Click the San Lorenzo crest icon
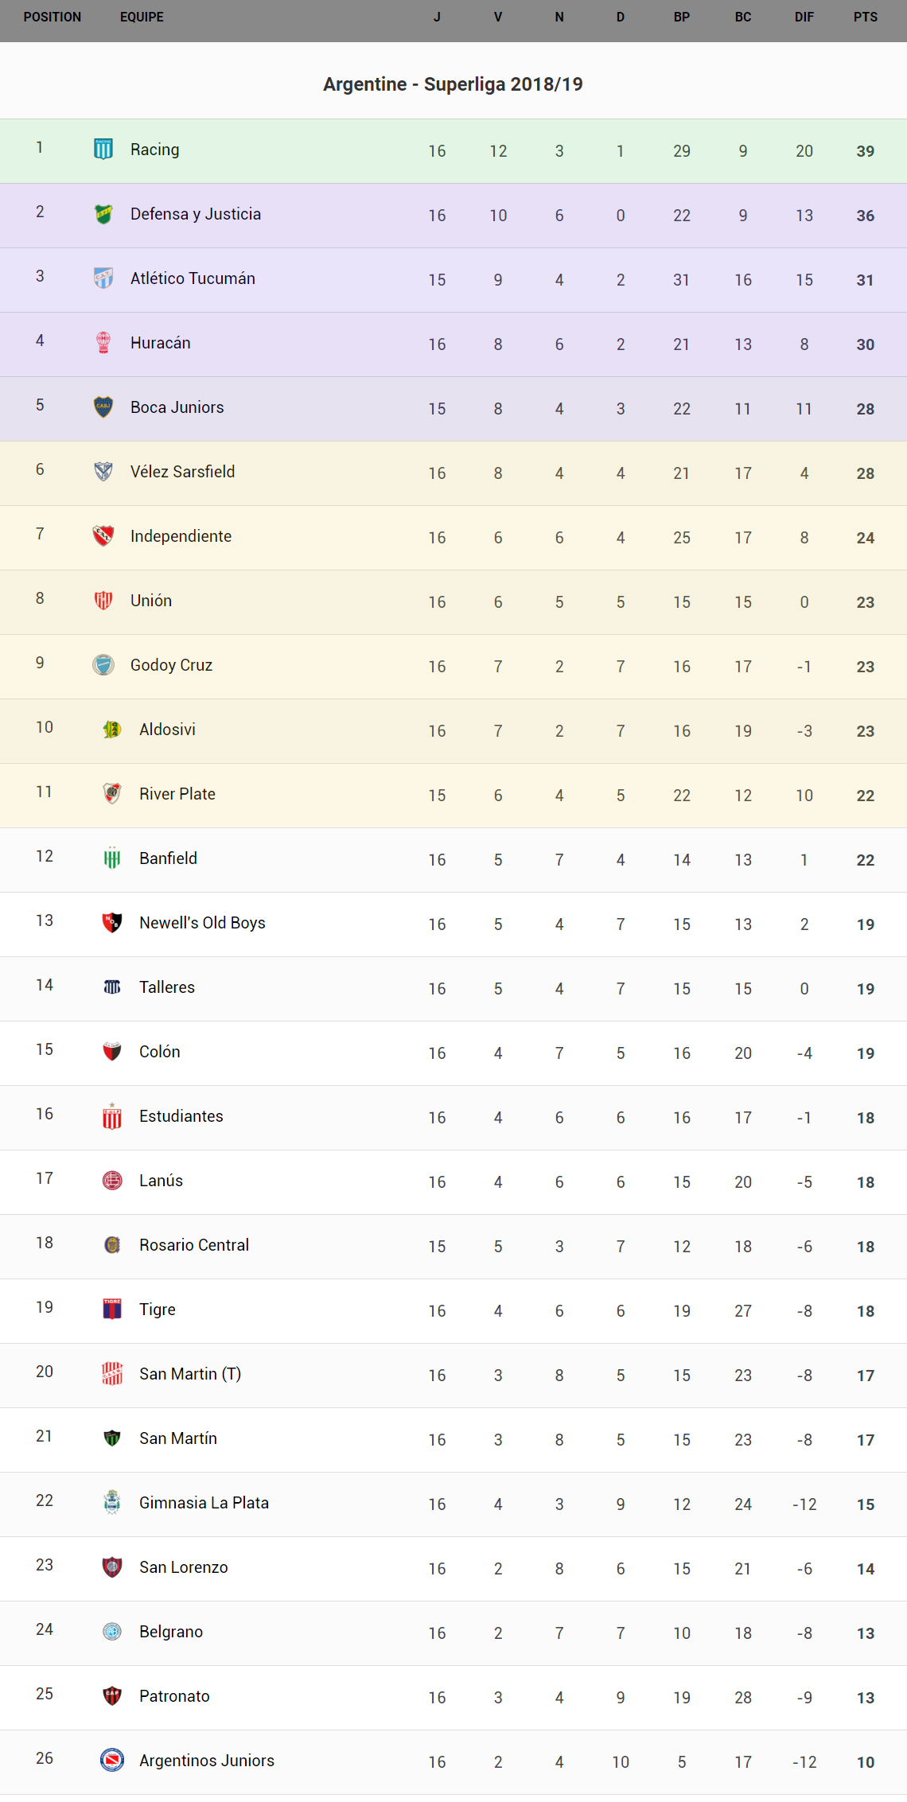Screen dimensions: 907x1802 pos(112,1567)
